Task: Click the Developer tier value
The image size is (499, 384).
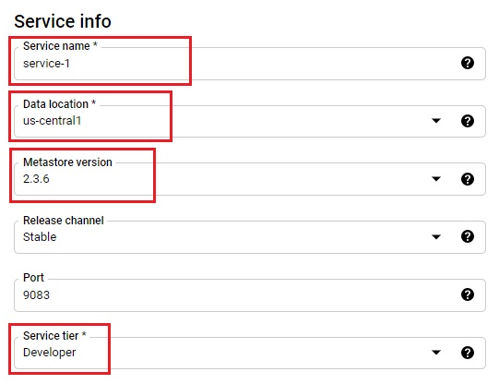Action: 49,353
